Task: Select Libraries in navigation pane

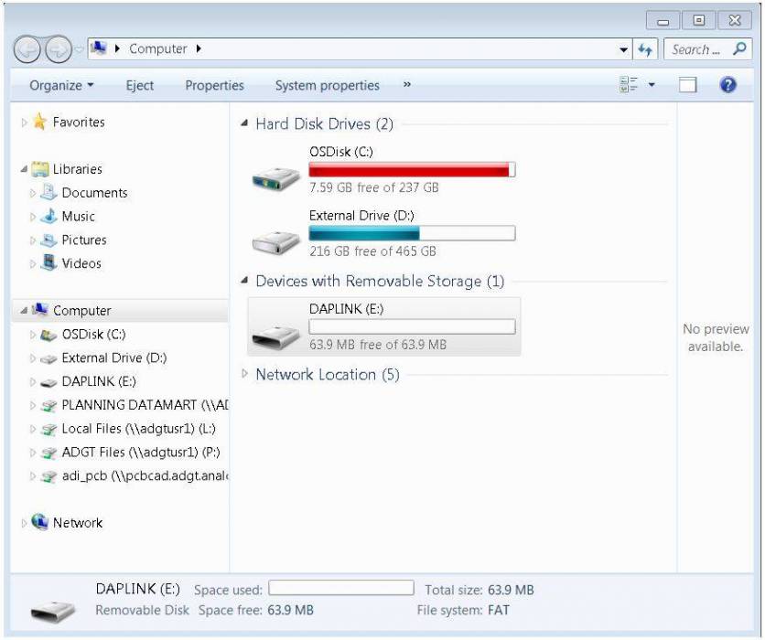Action: (77, 169)
